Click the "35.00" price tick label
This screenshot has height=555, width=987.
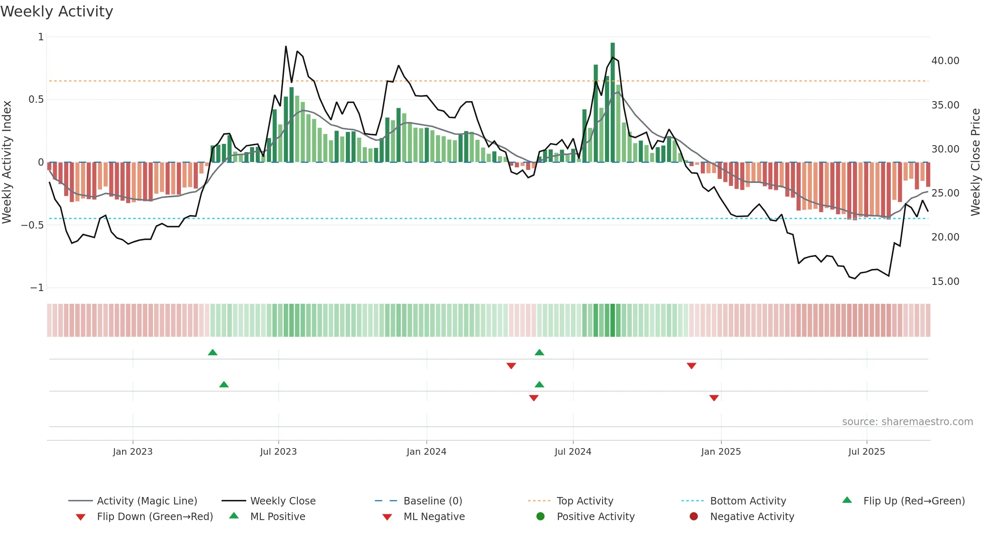[x=945, y=105]
